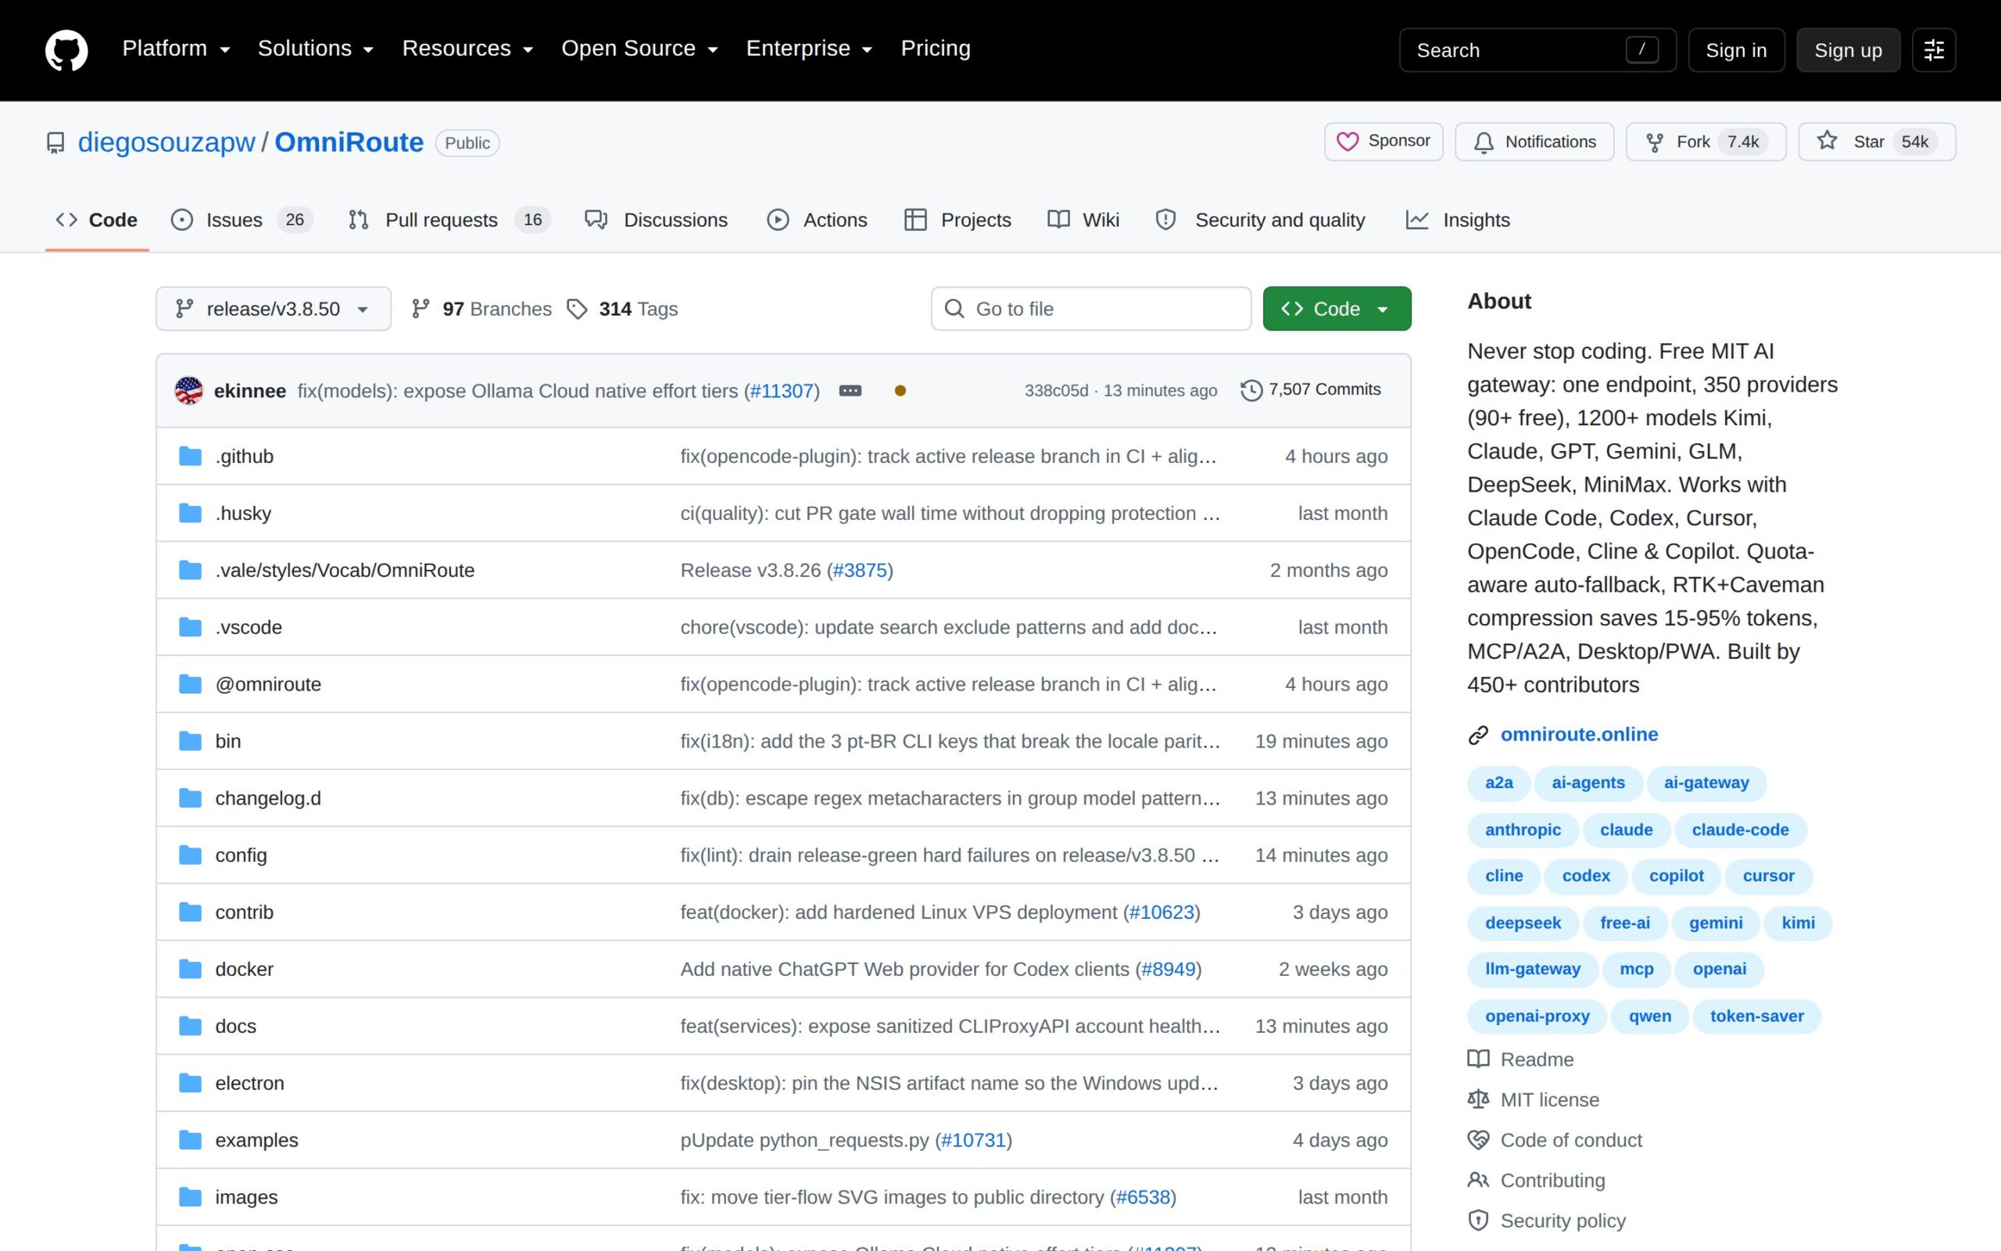The width and height of the screenshot is (2001, 1251).
Task: Click the contrib folder icon
Action: click(190, 912)
